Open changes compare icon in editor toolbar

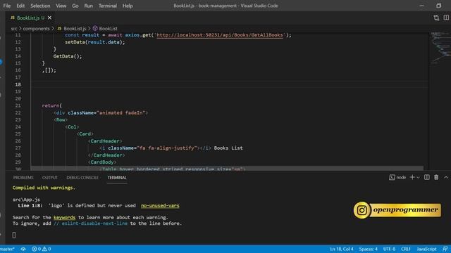[x=436, y=18]
